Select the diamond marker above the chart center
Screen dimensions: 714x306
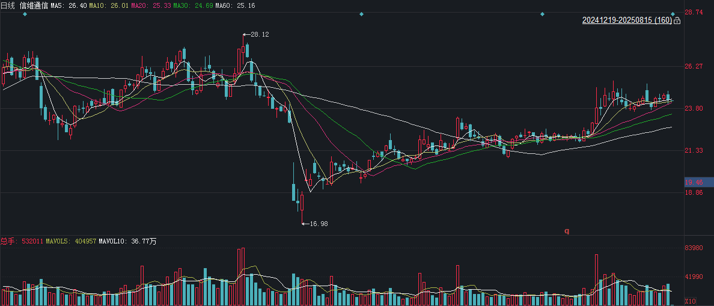362,14
